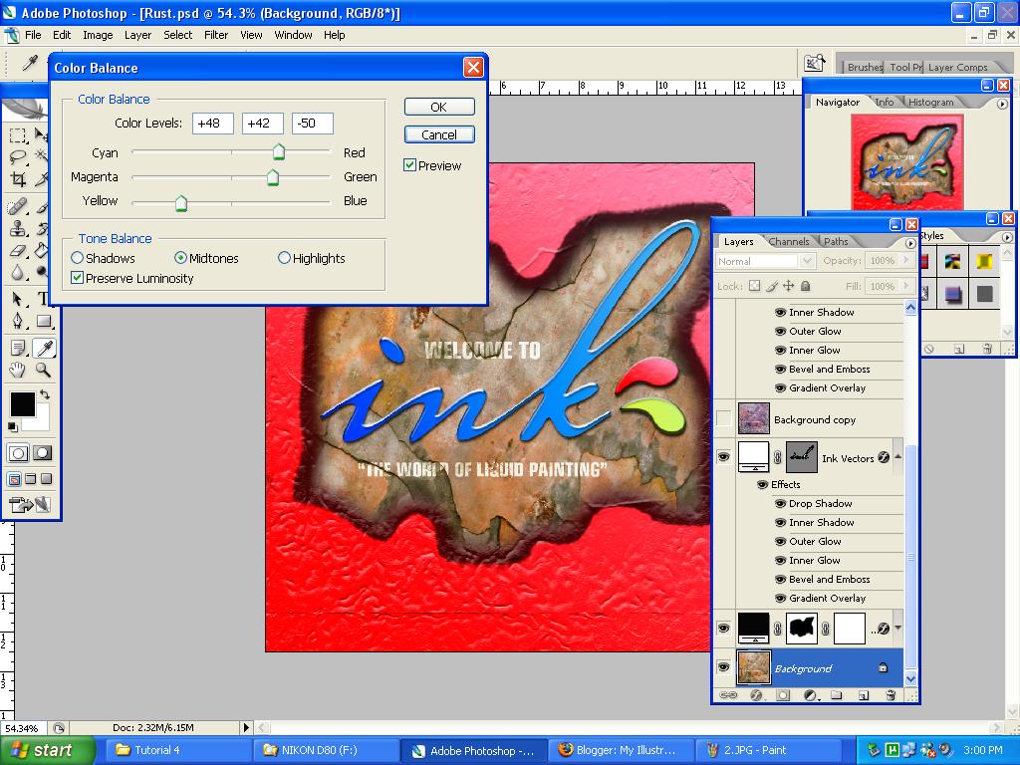Toggle Preserve Luminosity checkbox
This screenshot has width=1020, height=765.
click(78, 279)
